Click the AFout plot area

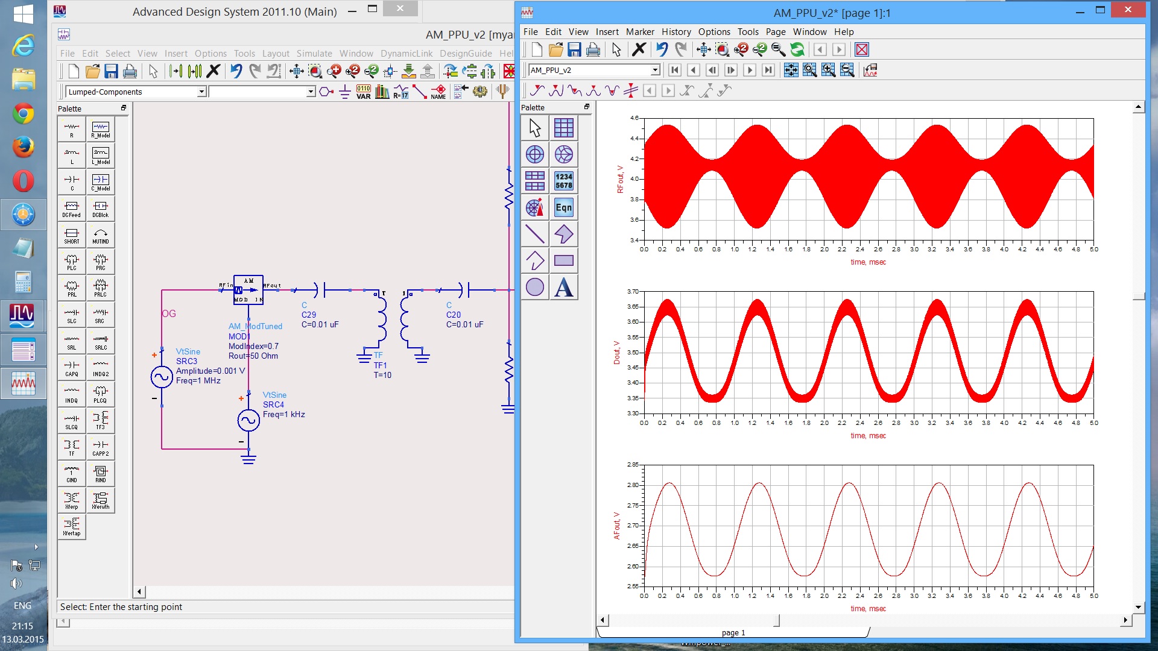(x=868, y=525)
